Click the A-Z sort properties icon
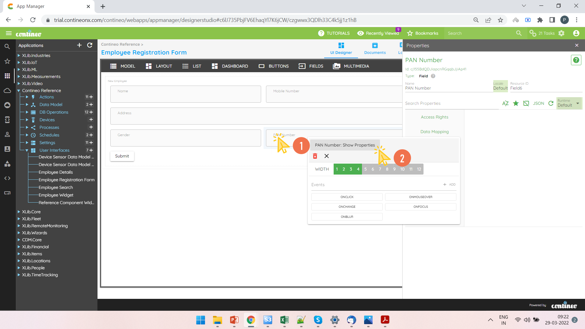The height and width of the screenshot is (329, 585). point(505,103)
